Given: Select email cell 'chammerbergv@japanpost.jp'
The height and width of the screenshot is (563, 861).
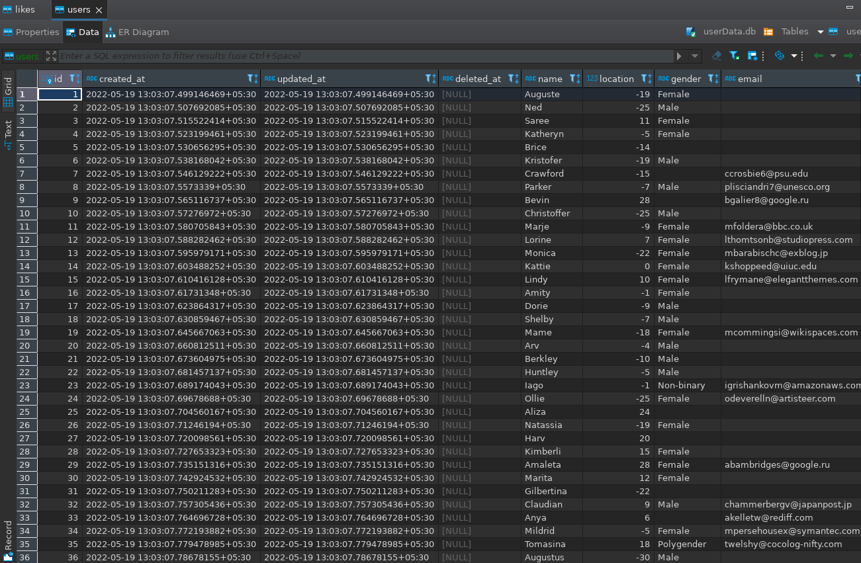Looking at the screenshot, I should [792, 504].
